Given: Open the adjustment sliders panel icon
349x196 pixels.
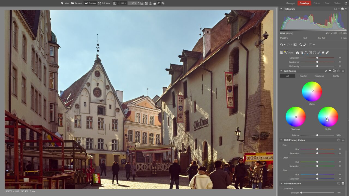Looking at the screenshot, I should pyautogui.click(x=281, y=53).
